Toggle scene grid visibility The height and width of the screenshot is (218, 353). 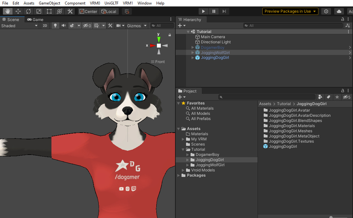96,26
